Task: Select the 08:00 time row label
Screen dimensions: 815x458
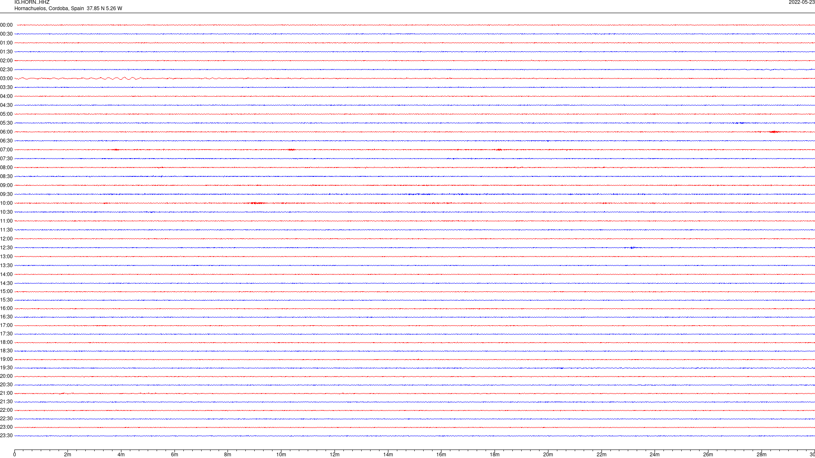Action: pos(6,168)
